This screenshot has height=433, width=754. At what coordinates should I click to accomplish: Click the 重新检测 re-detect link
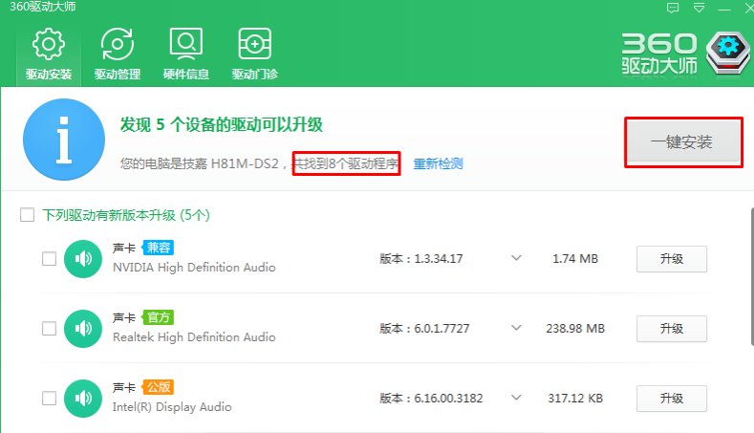tap(438, 163)
